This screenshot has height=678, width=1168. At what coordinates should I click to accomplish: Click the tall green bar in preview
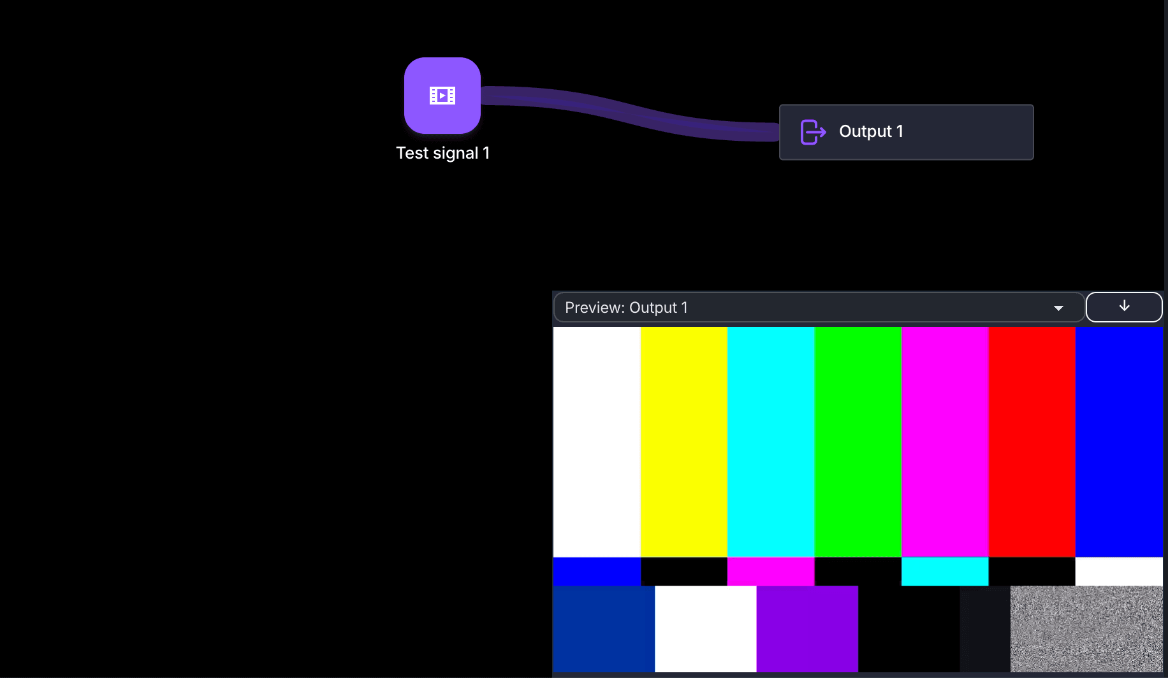pyautogui.click(x=858, y=442)
